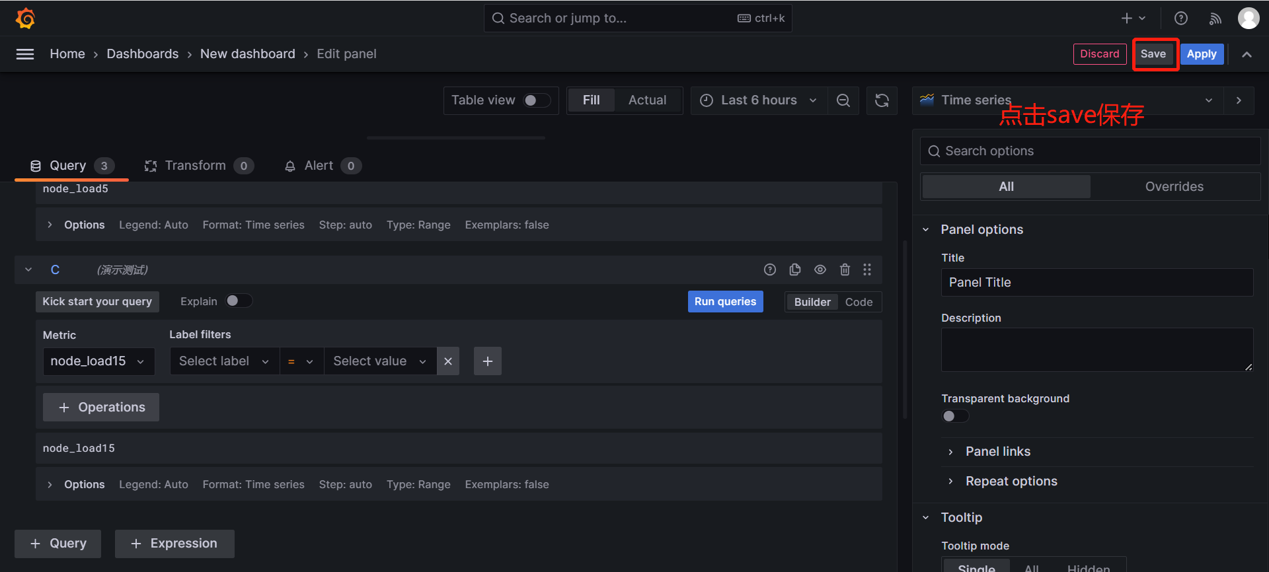Click the zoom out time range icon
Viewport: 1269px width, 572px height.
tap(843, 100)
